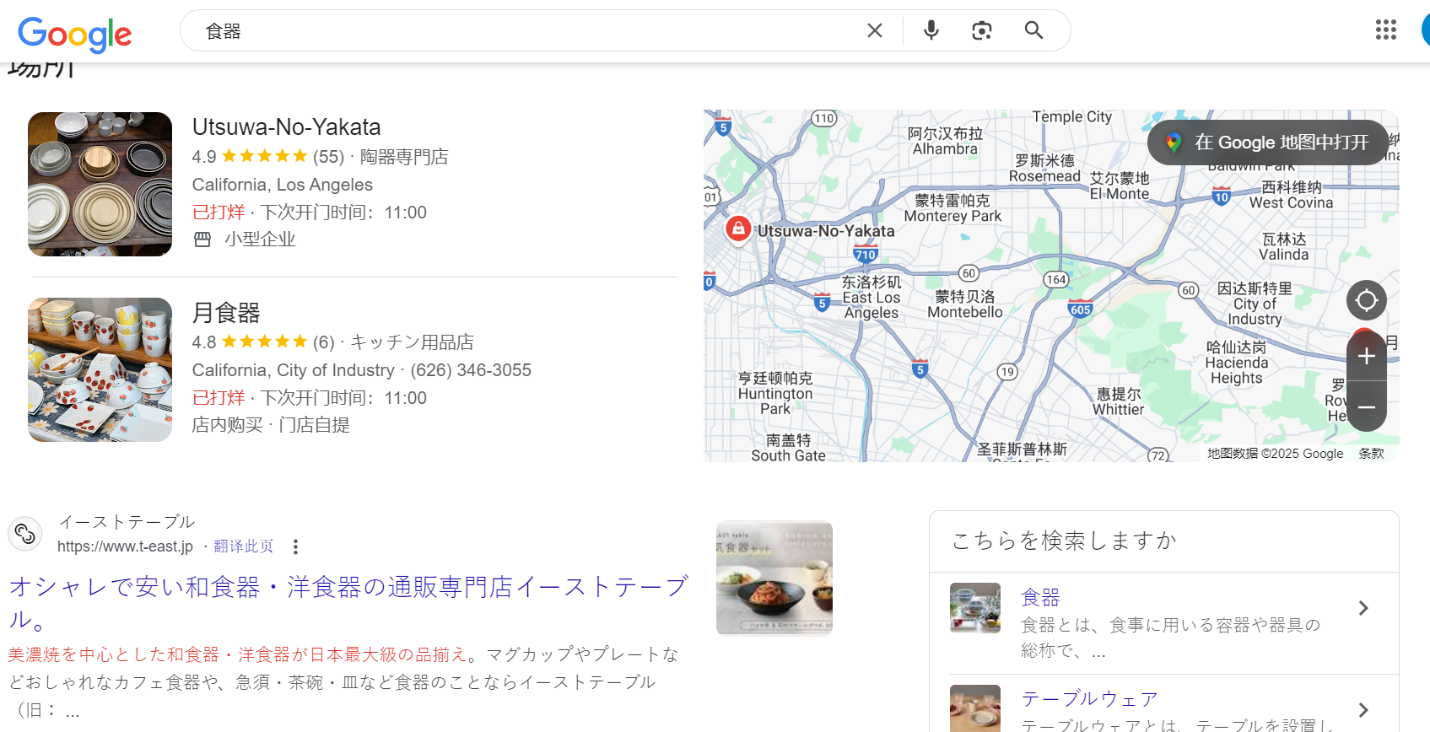This screenshot has width=1430, height=732.
Task: Open テーブルウェア related suggestion
Action: [x=1089, y=699]
